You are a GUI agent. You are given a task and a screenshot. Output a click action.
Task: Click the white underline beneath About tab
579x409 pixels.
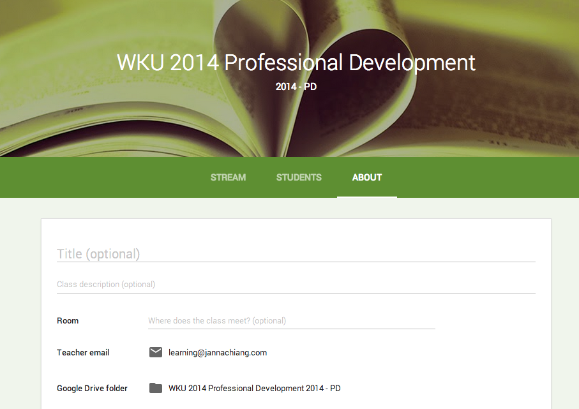[x=367, y=197]
